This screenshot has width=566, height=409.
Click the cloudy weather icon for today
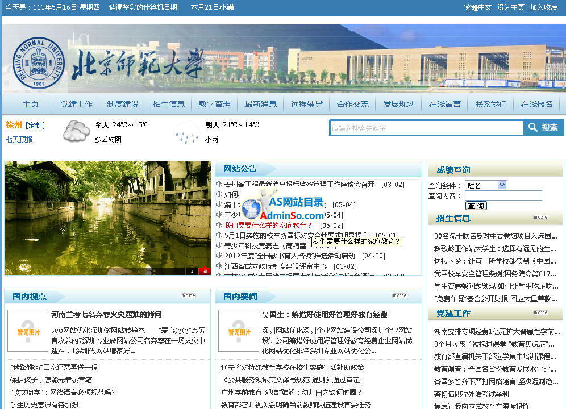coord(76,131)
